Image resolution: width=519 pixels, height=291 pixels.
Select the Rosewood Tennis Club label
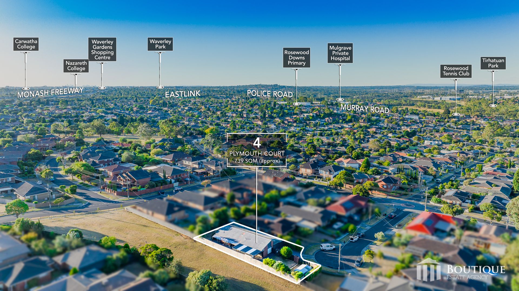click(x=456, y=71)
